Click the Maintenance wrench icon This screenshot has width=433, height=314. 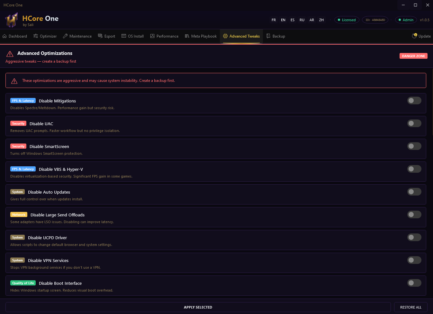[65, 36]
